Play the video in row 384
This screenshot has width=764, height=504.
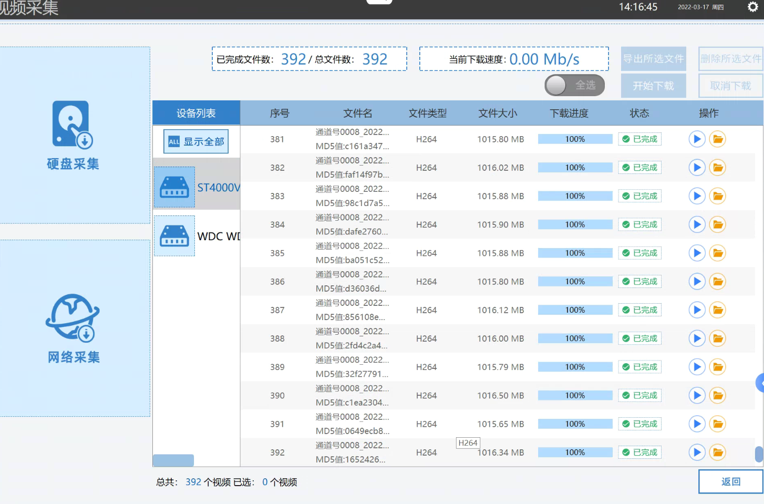coord(697,224)
